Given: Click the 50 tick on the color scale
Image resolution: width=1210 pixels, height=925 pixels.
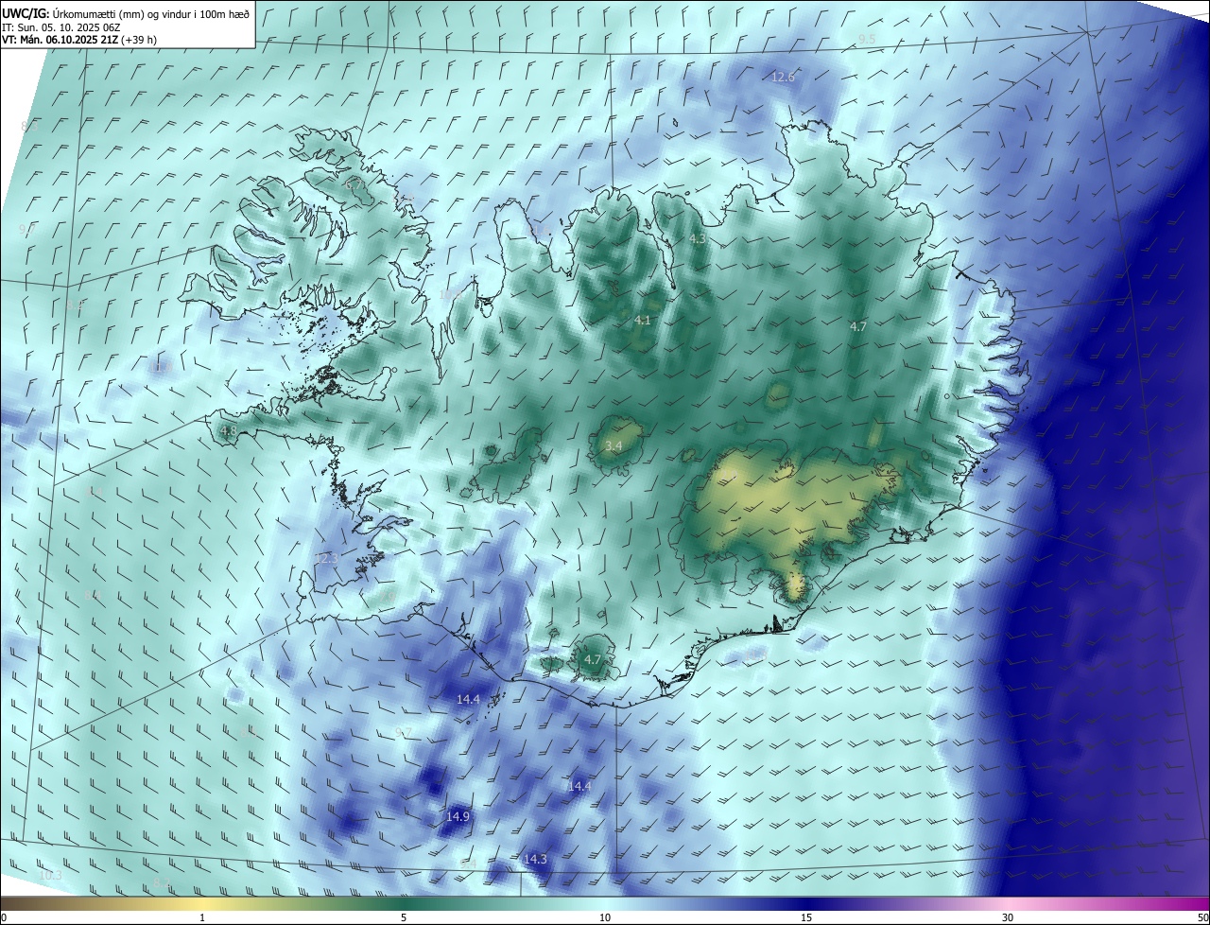Looking at the screenshot, I should 1202,917.
